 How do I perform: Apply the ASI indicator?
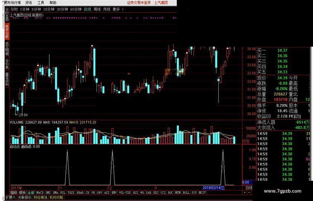point(107,193)
